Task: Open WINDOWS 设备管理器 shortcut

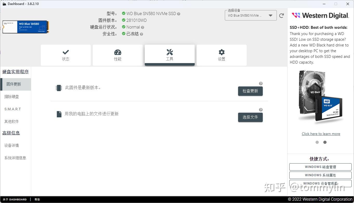Action: [x=320, y=184]
